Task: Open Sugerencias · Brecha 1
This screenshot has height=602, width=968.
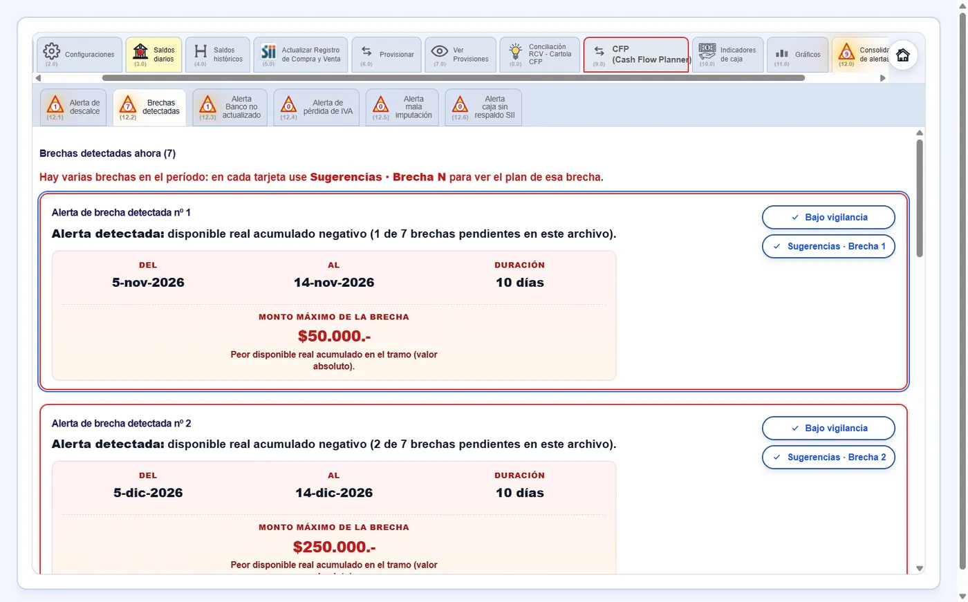Action: coord(828,246)
